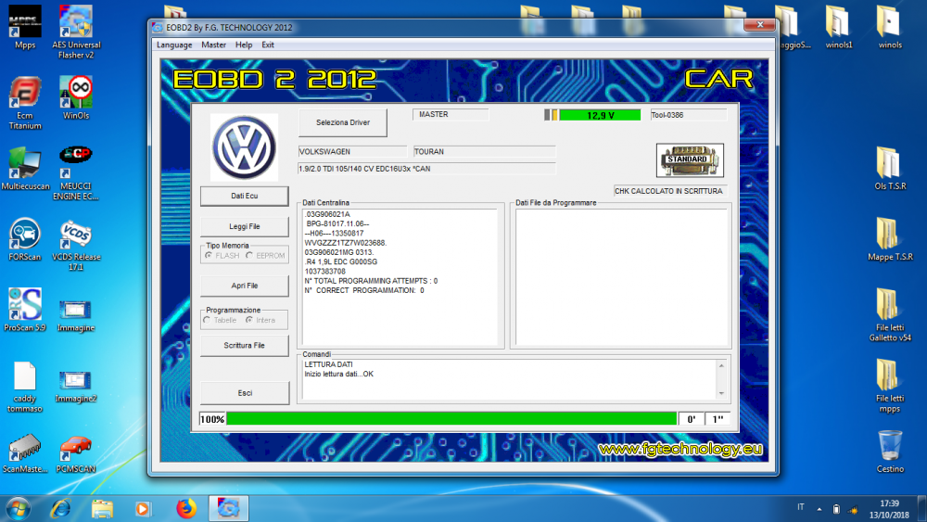
Task: Click the STANDARD connector icon
Action: click(690, 159)
